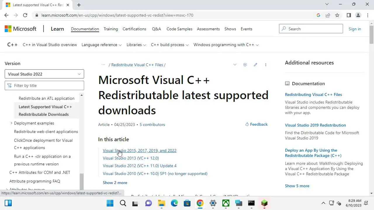Screen dimensions: 374x210
Task: Click Show 2 more in article list
Action: point(115,183)
